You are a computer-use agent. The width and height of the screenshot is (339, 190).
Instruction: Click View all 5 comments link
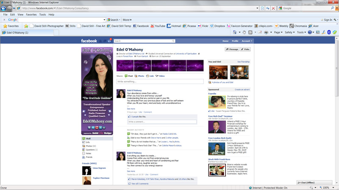point(140,184)
